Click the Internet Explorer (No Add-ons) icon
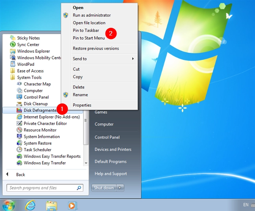 19,117
